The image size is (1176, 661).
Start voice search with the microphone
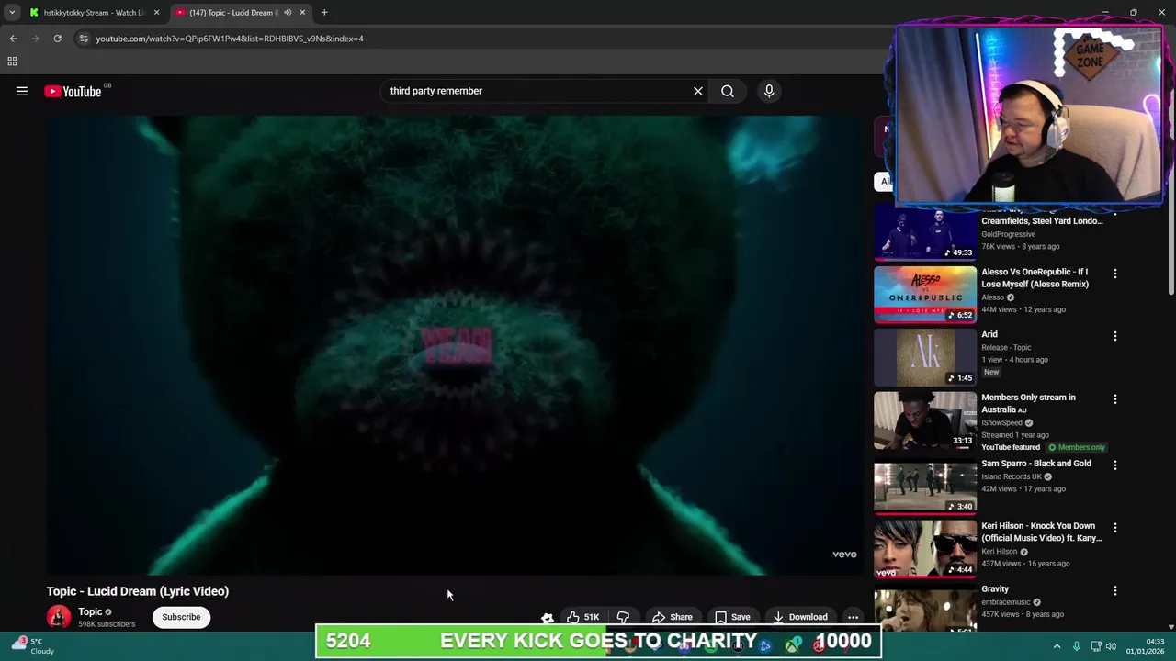(769, 91)
